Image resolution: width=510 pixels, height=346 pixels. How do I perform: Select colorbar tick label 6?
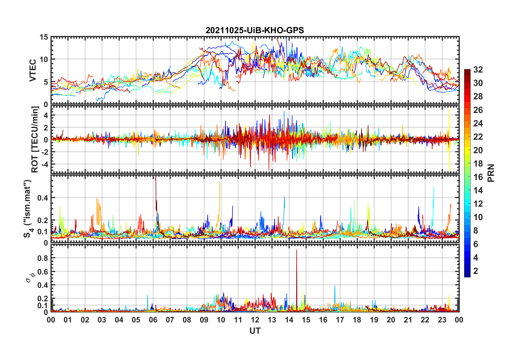(476, 244)
